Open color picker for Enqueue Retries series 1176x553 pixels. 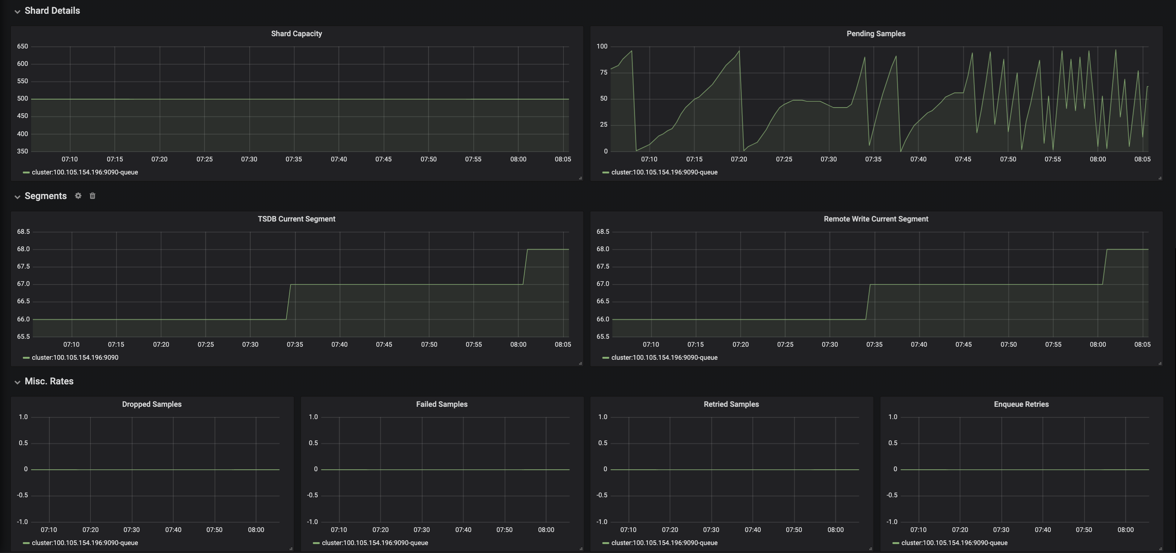[x=896, y=544]
